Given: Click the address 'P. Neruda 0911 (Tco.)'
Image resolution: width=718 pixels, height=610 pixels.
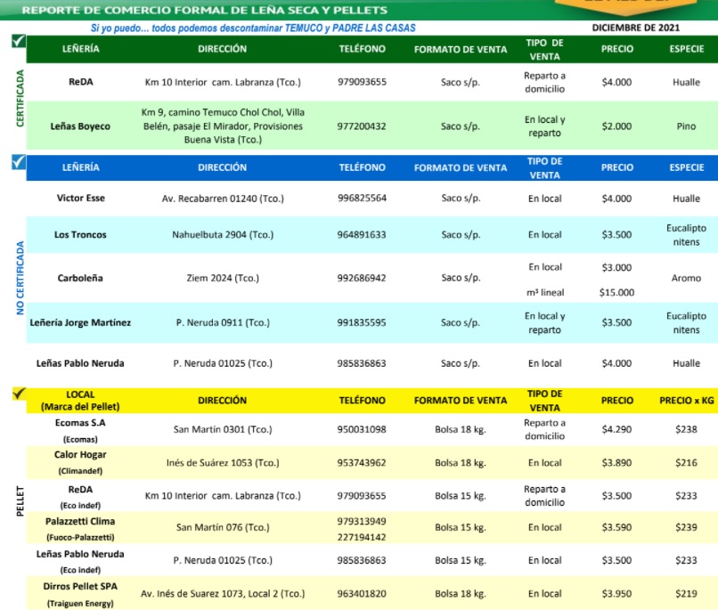Looking at the screenshot, I should tap(223, 322).
